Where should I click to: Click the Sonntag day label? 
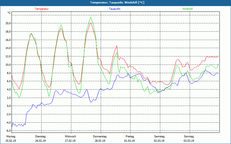point(189,137)
